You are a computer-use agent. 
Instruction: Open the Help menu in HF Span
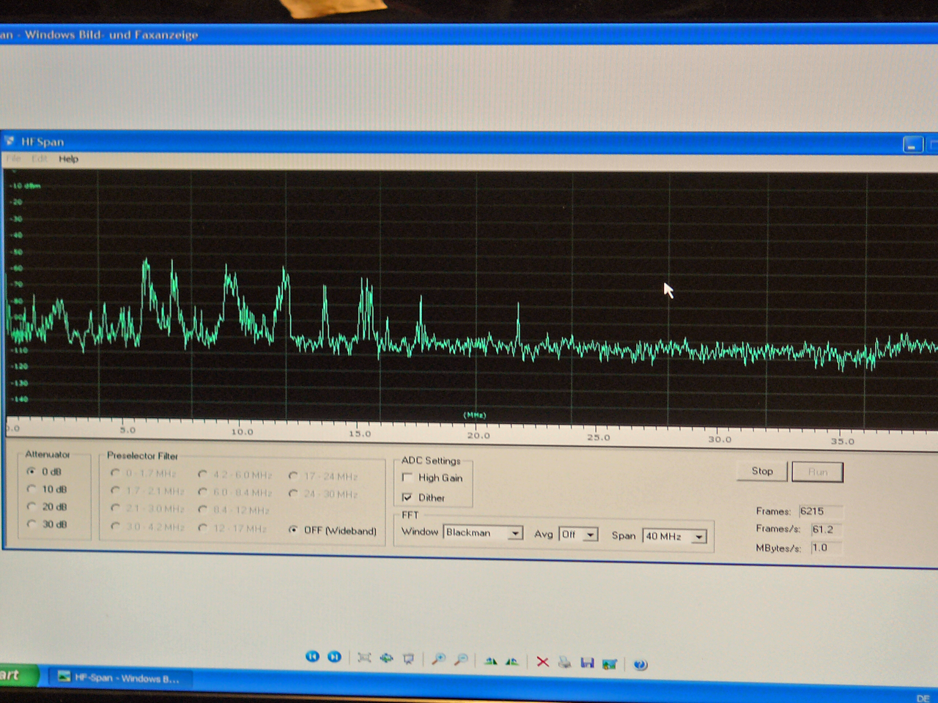tap(68, 159)
